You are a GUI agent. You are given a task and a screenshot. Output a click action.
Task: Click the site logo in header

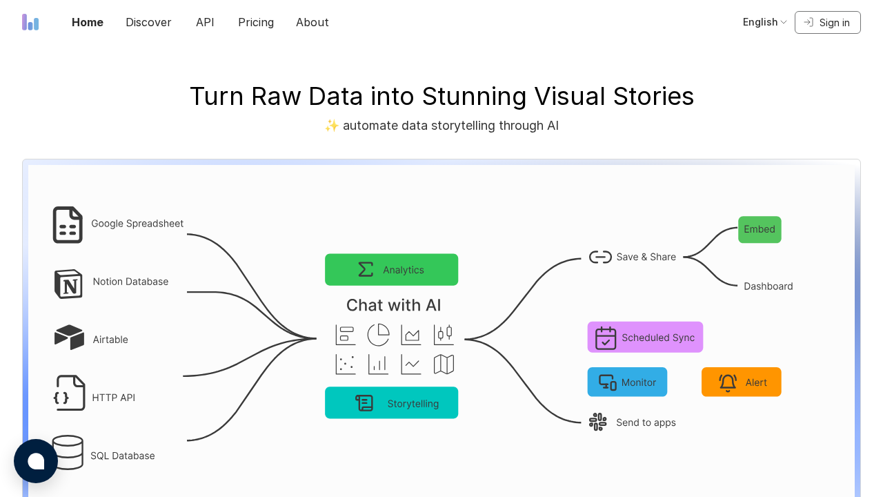pyautogui.click(x=30, y=22)
